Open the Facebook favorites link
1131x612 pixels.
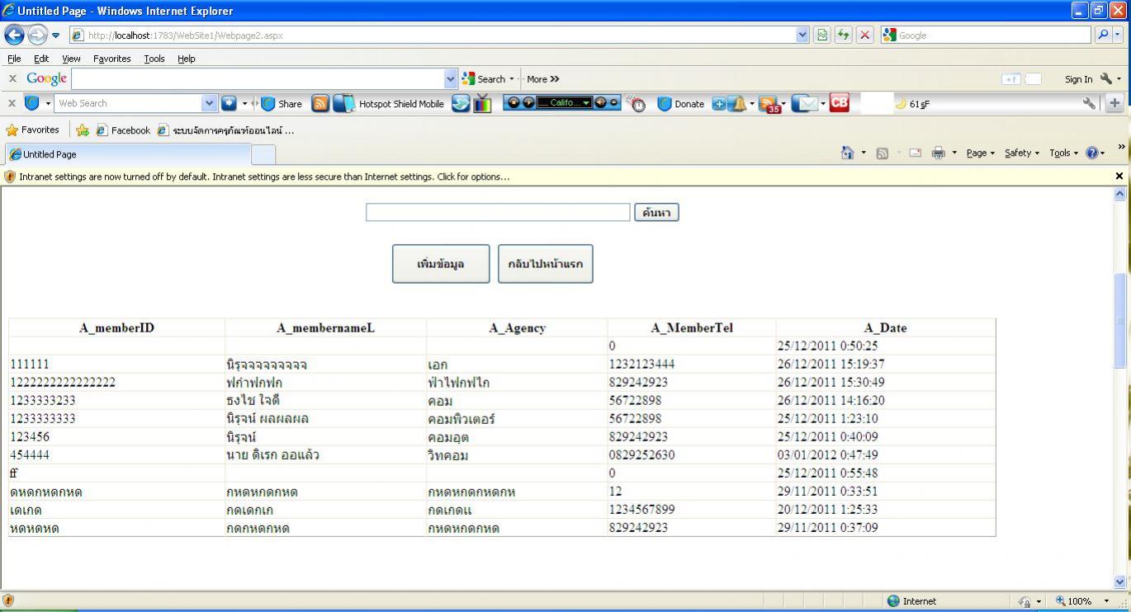point(123,130)
